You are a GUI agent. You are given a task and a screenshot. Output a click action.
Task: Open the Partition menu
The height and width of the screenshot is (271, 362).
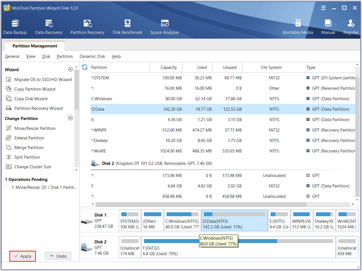pos(64,56)
